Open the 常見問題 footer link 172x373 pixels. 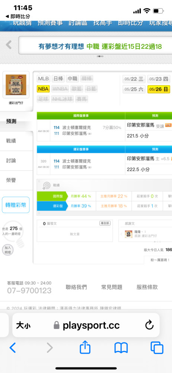[112, 287]
